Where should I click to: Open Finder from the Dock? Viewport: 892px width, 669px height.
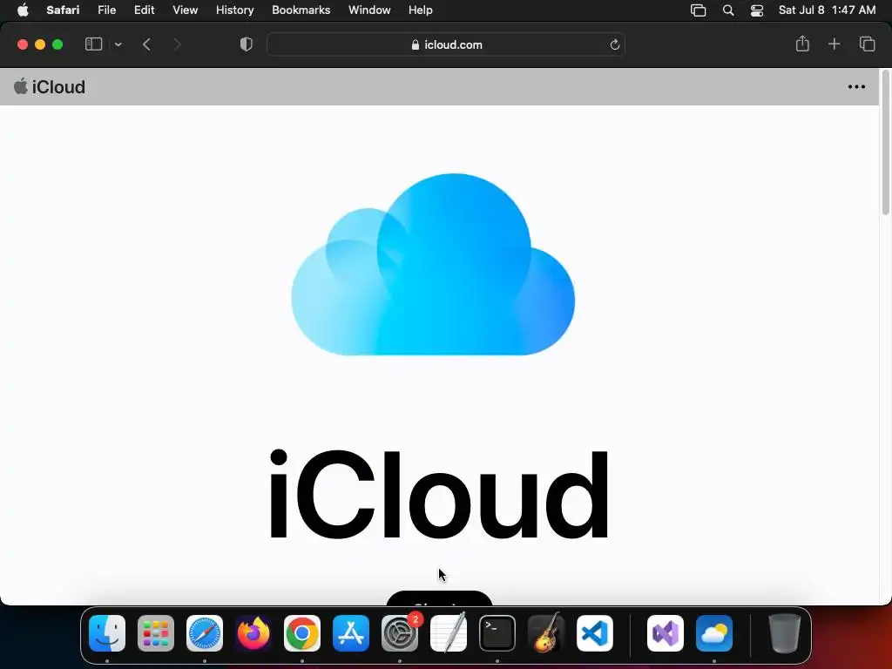coord(107,633)
